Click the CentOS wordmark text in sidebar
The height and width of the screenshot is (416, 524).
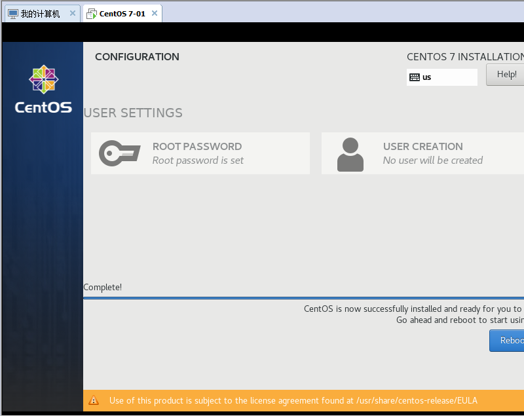[x=43, y=107]
